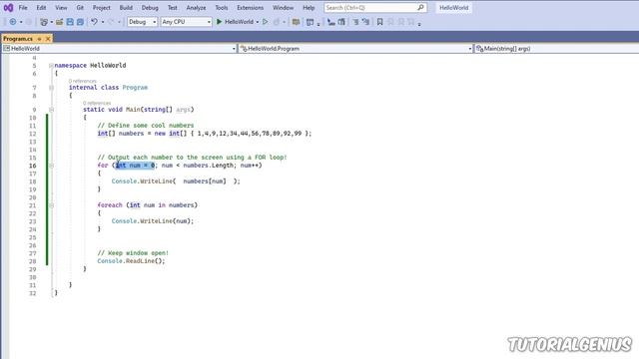Open the Debug menu

click(150, 8)
